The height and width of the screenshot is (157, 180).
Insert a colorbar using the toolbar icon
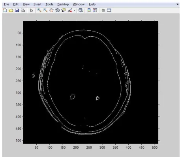pos(89,10)
